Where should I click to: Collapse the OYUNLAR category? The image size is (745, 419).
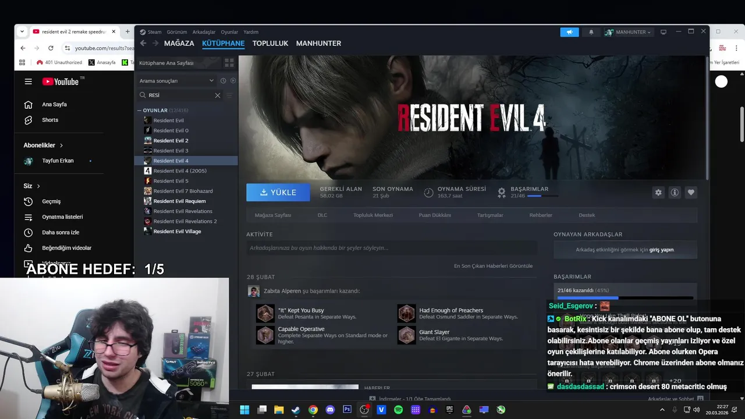[140, 110]
